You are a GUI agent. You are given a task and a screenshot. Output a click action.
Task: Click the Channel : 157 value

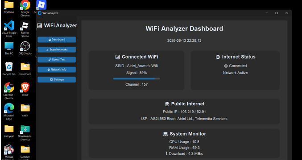point(137,84)
